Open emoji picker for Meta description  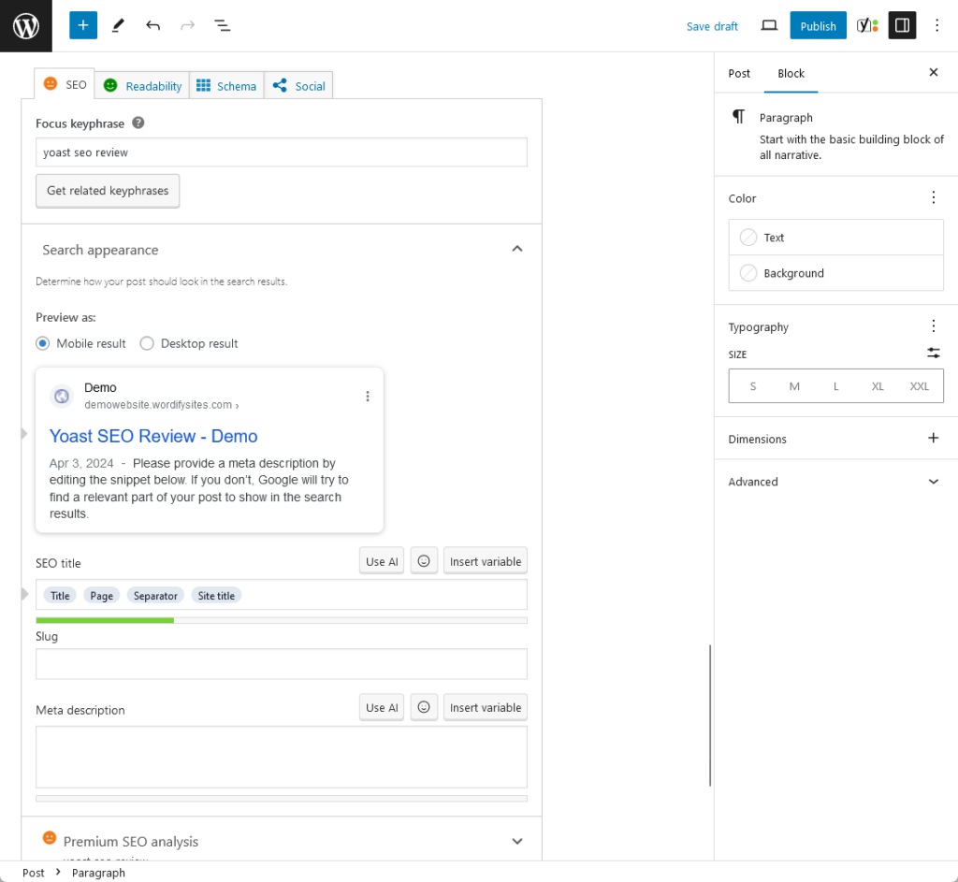coord(424,707)
